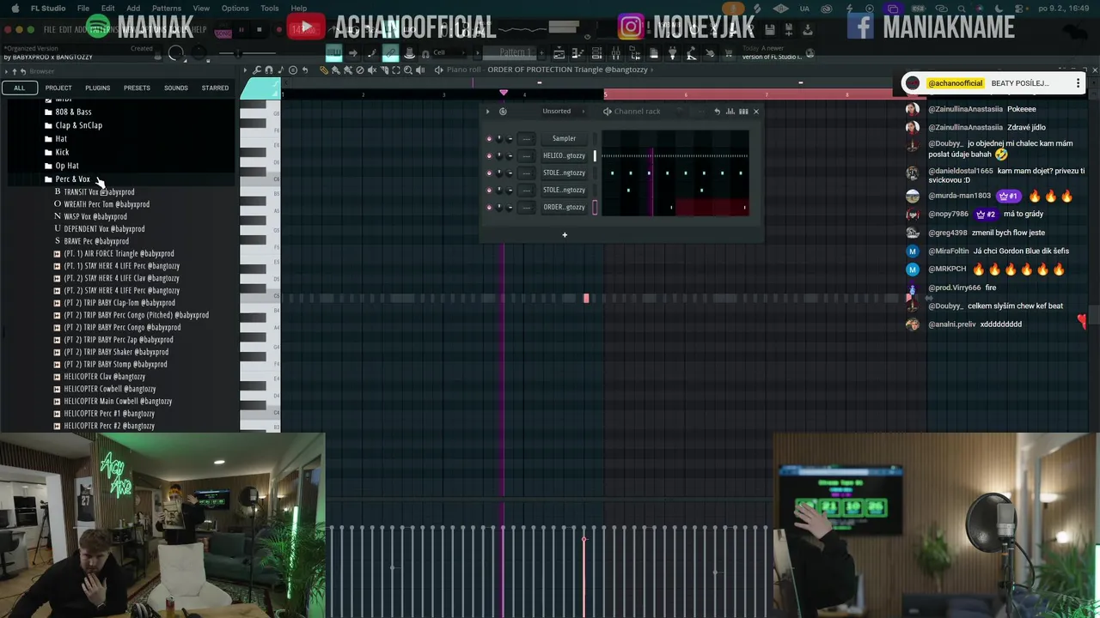Open the Channel rack menu arrow

click(x=487, y=111)
